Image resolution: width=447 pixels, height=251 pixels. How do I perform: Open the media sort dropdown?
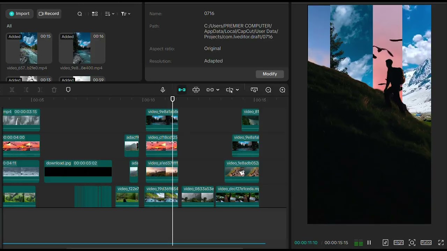(x=110, y=14)
